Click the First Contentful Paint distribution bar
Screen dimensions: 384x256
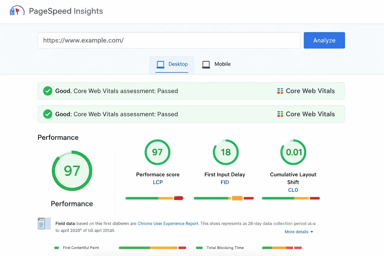click(x=152, y=248)
